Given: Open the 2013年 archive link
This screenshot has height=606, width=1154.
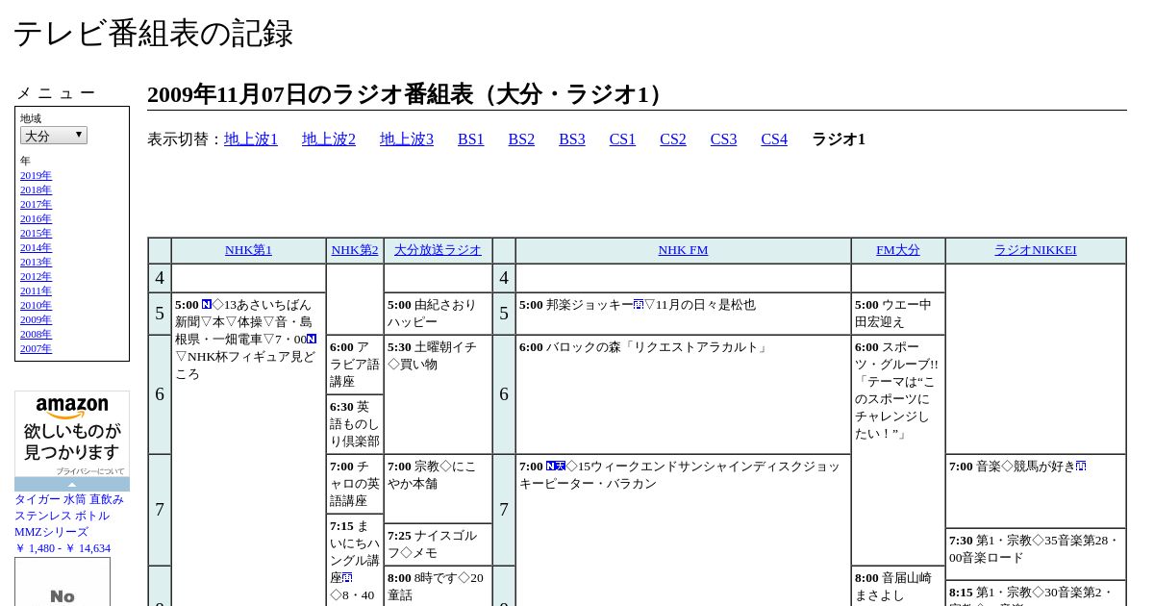Looking at the screenshot, I should pyautogui.click(x=36, y=262).
